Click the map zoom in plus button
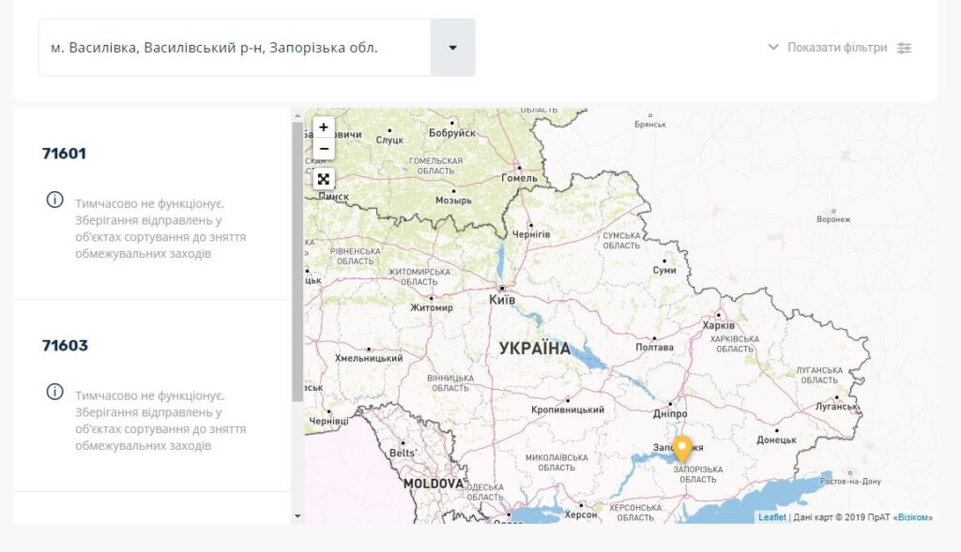The width and height of the screenshot is (961, 552). (324, 127)
